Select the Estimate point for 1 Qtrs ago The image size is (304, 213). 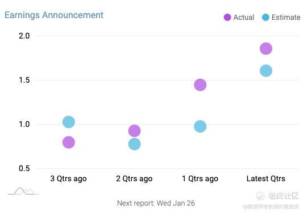(200, 126)
